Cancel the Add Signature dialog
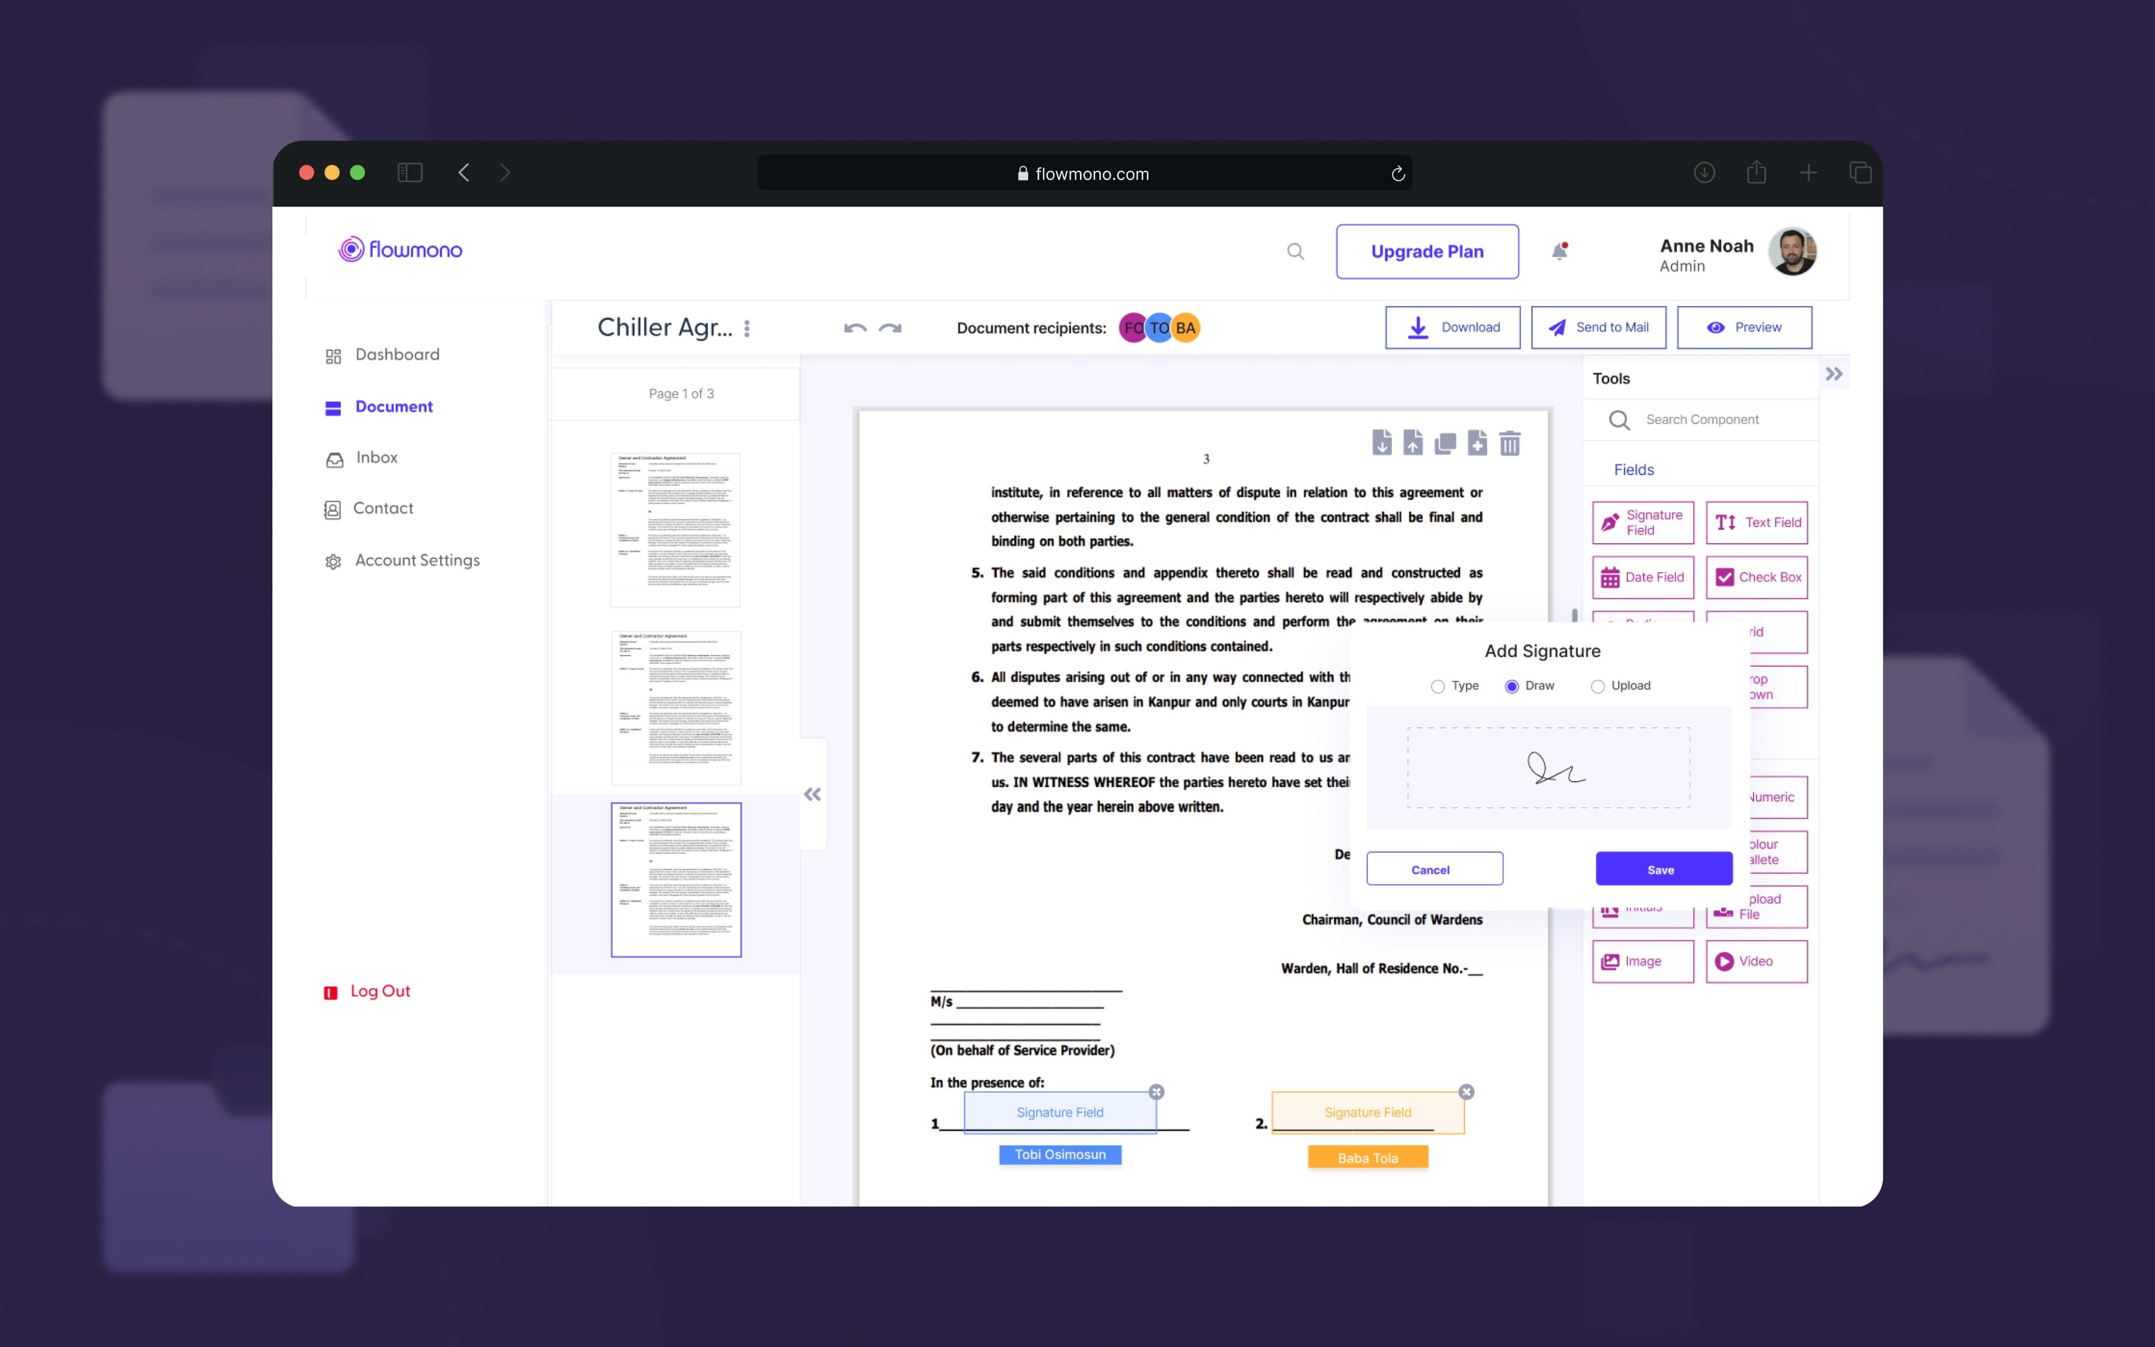 point(1434,869)
